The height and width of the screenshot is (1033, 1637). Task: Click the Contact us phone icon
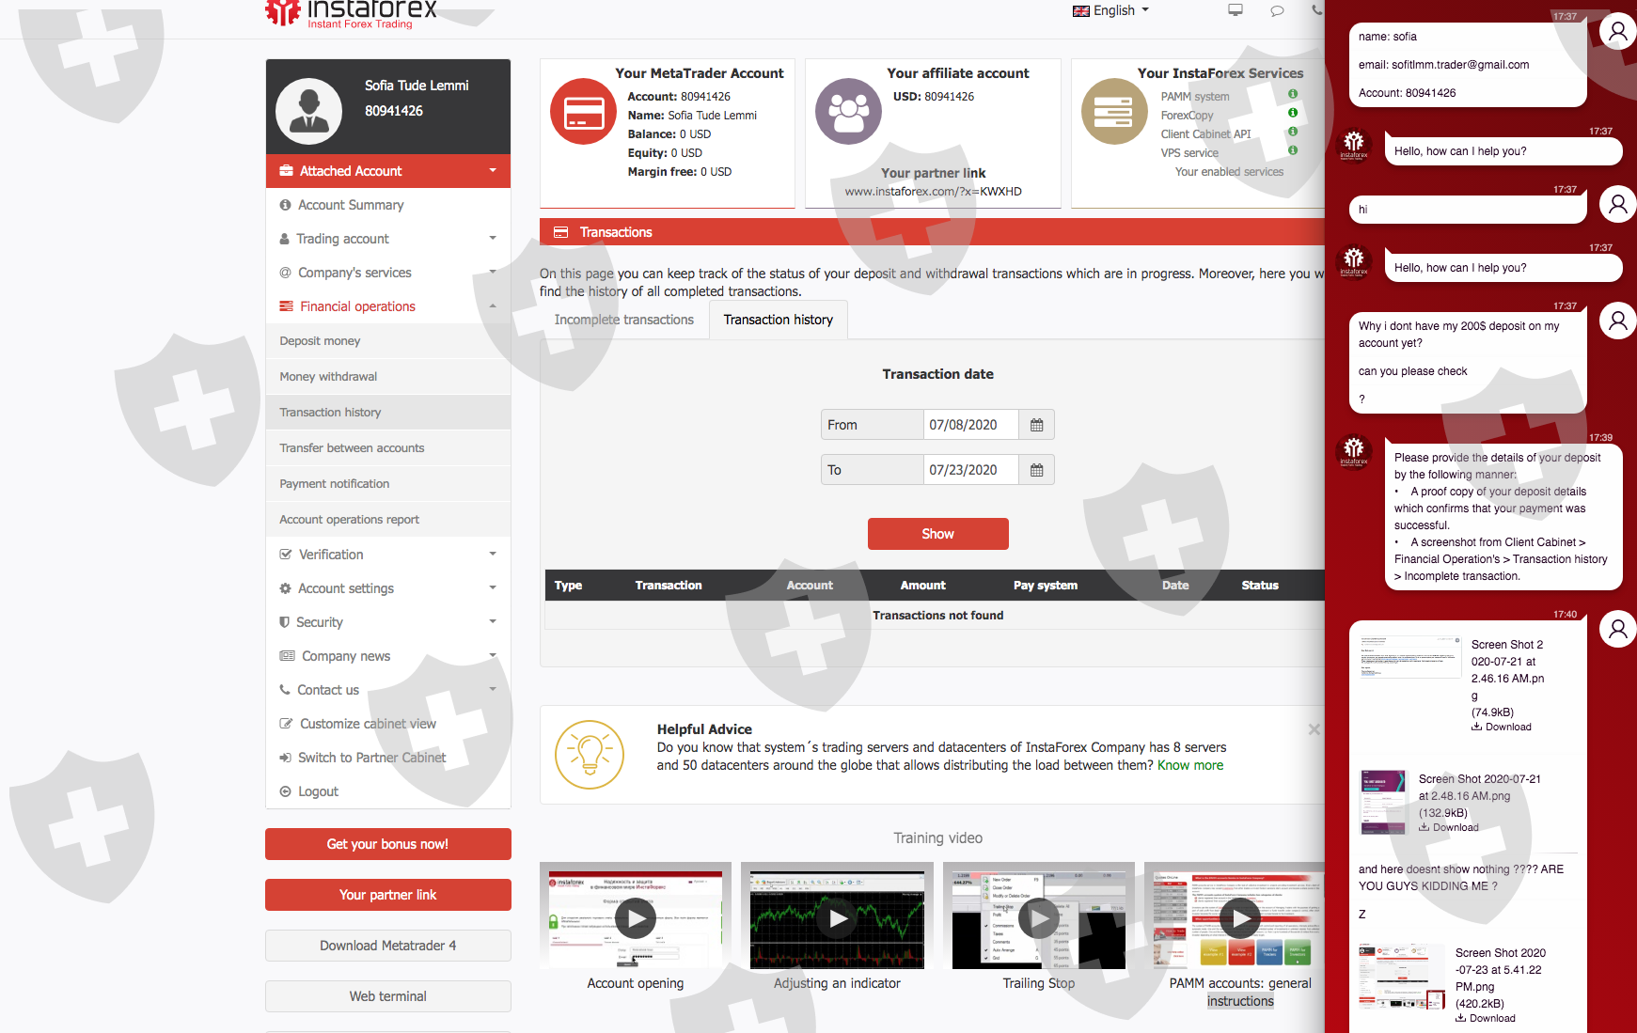[x=285, y=690]
